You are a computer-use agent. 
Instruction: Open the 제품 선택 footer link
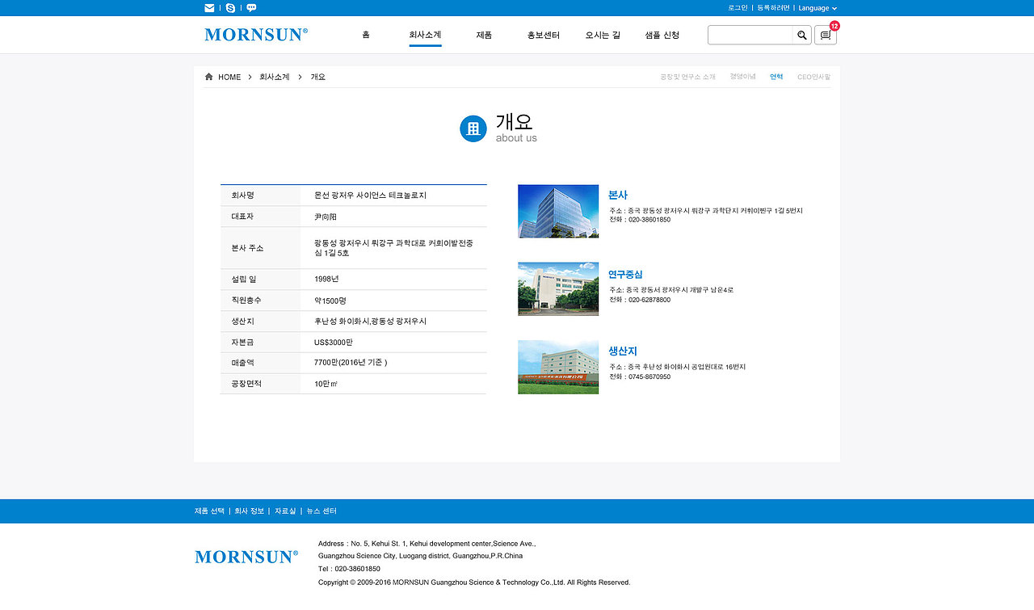pyautogui.click(x=210, y=511)
